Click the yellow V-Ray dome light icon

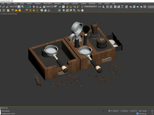[x=16, y=10]
